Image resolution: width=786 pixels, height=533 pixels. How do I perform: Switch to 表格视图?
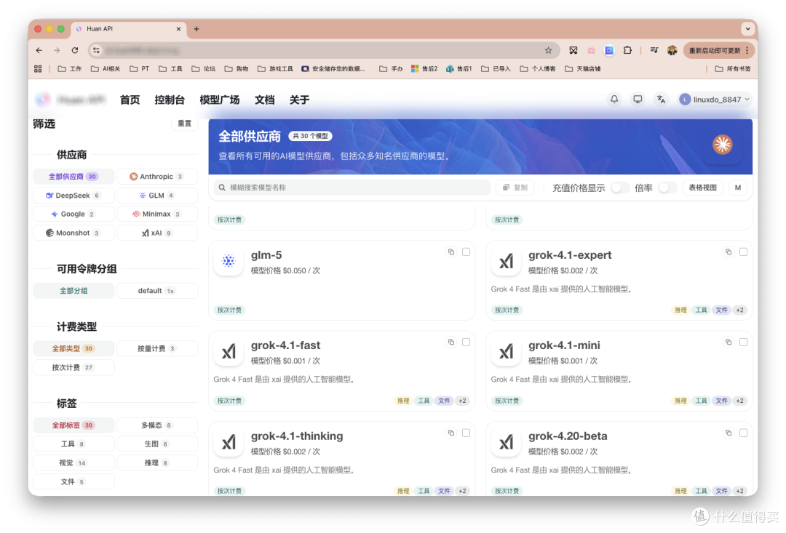[702, 188]
